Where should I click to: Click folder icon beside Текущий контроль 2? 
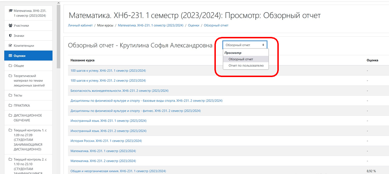[x=10, y=159]
